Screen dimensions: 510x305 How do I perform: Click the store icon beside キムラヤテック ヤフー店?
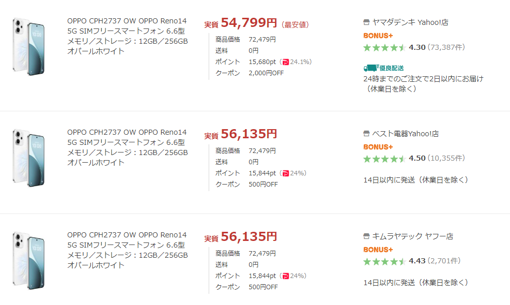pyautogui.click(x=366, y=236)
